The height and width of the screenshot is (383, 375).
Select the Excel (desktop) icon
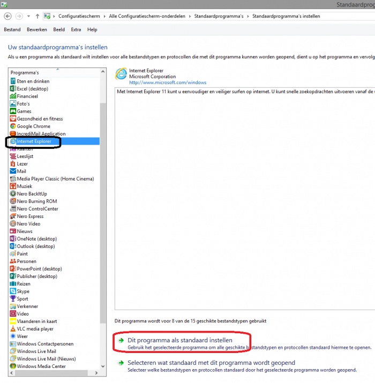[13, 89]
